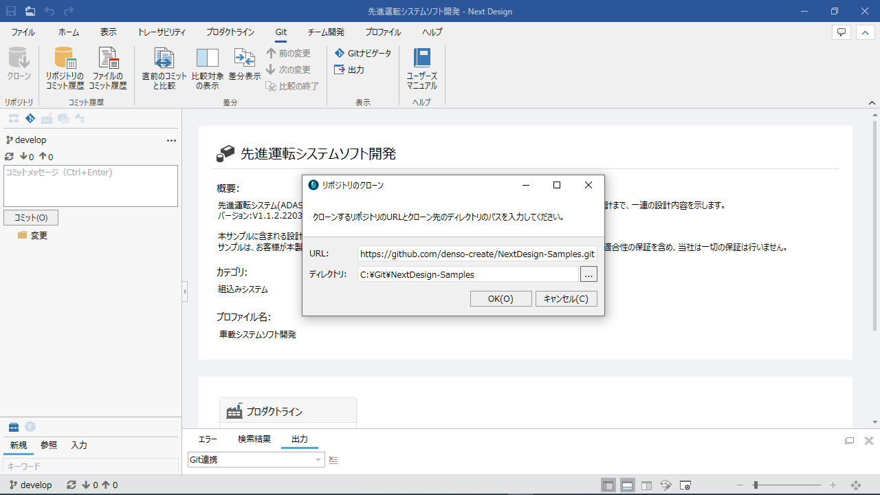Switch to the チーム開発 tab
Screen dimensions: 880x495
coord(326,32)
